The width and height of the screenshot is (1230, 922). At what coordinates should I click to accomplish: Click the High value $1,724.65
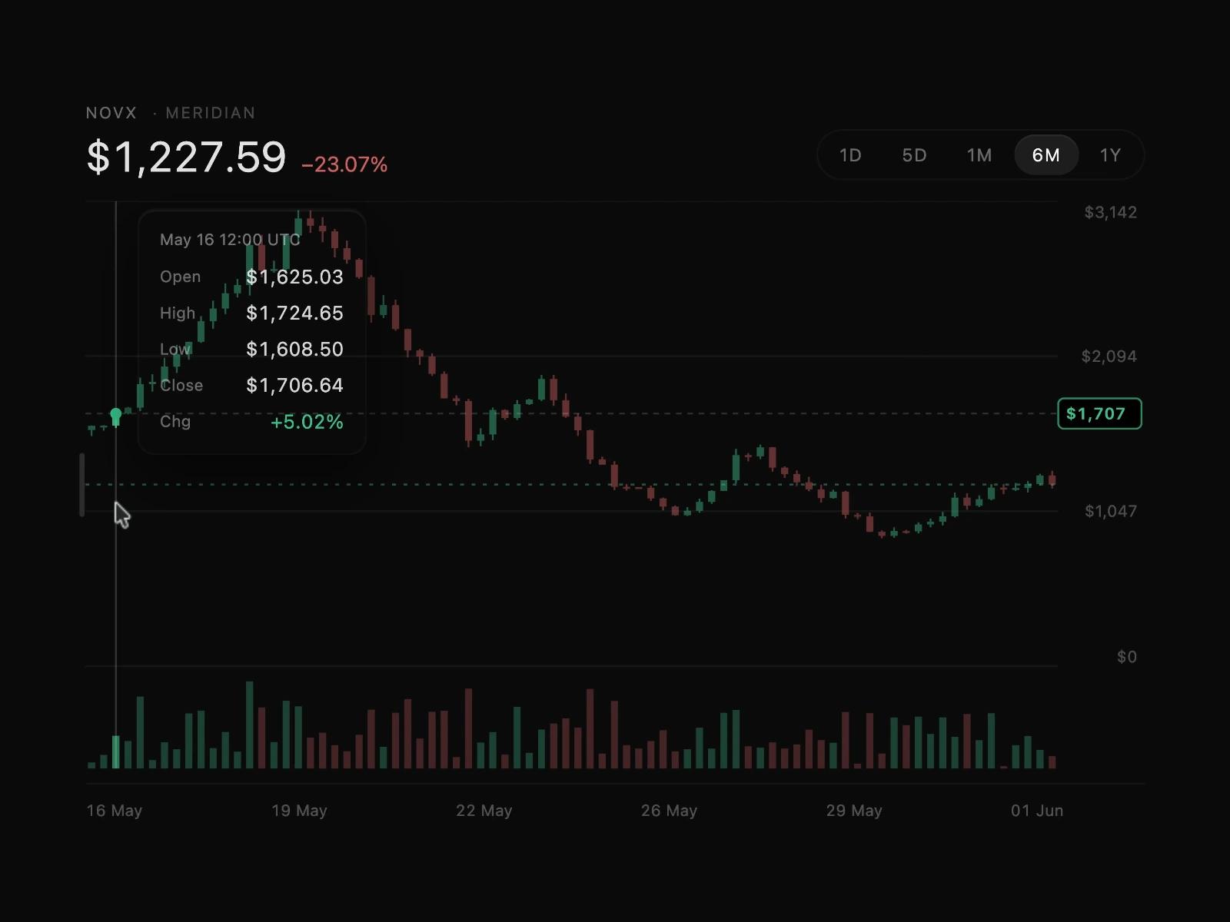click(x=294, y=313)
